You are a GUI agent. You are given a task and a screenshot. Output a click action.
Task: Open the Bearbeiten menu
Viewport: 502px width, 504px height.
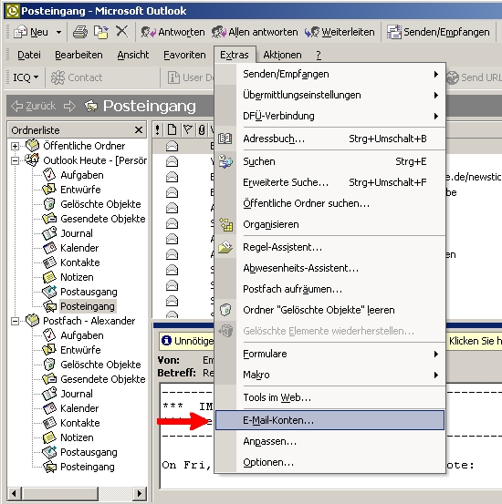pos(78,55)
